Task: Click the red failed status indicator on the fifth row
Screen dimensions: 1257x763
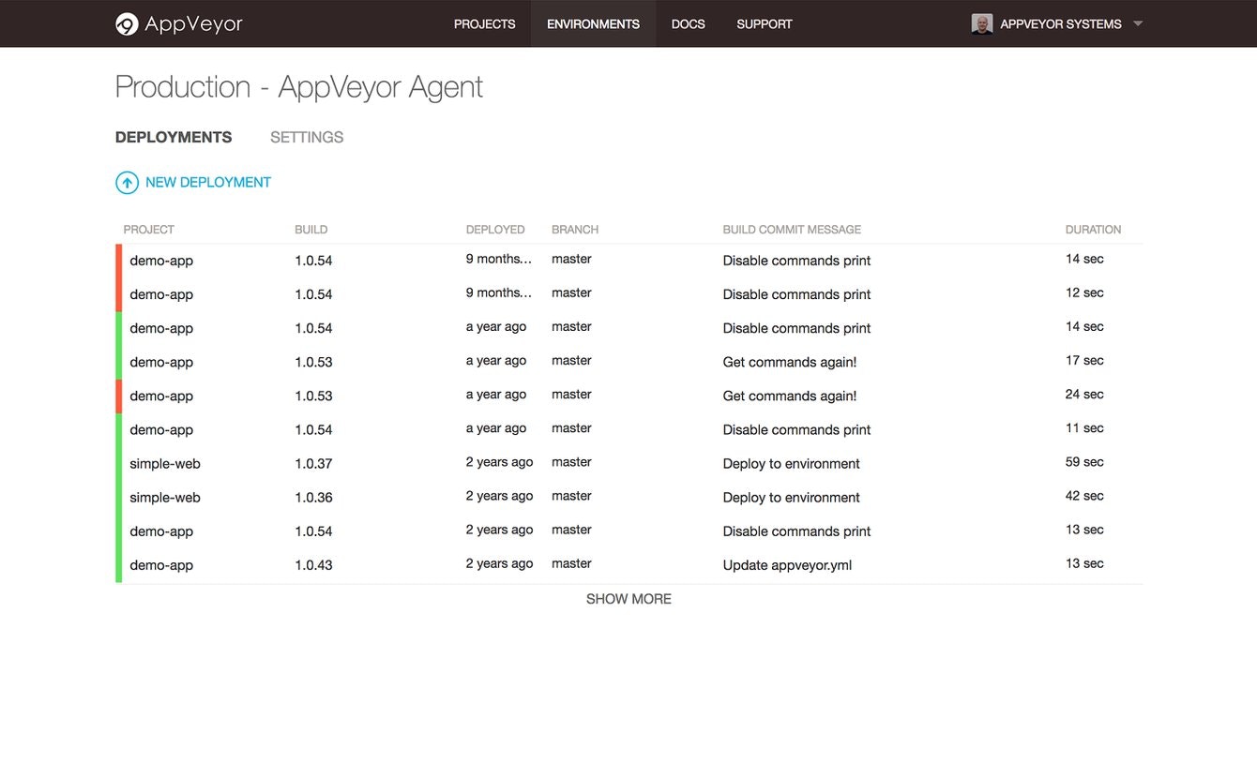Action: (x=117, y=396)
